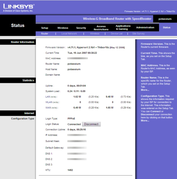Click the MTU value 1492

click(x=70, y=170)
